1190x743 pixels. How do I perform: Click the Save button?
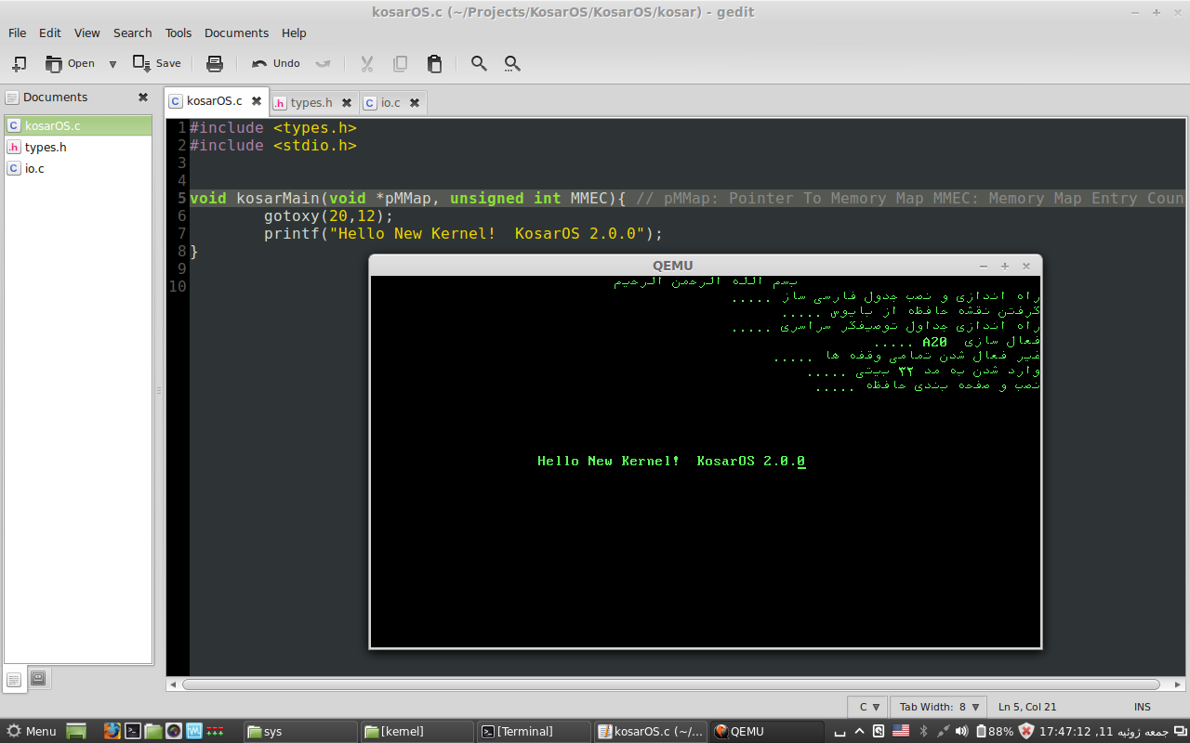(157, 63)
